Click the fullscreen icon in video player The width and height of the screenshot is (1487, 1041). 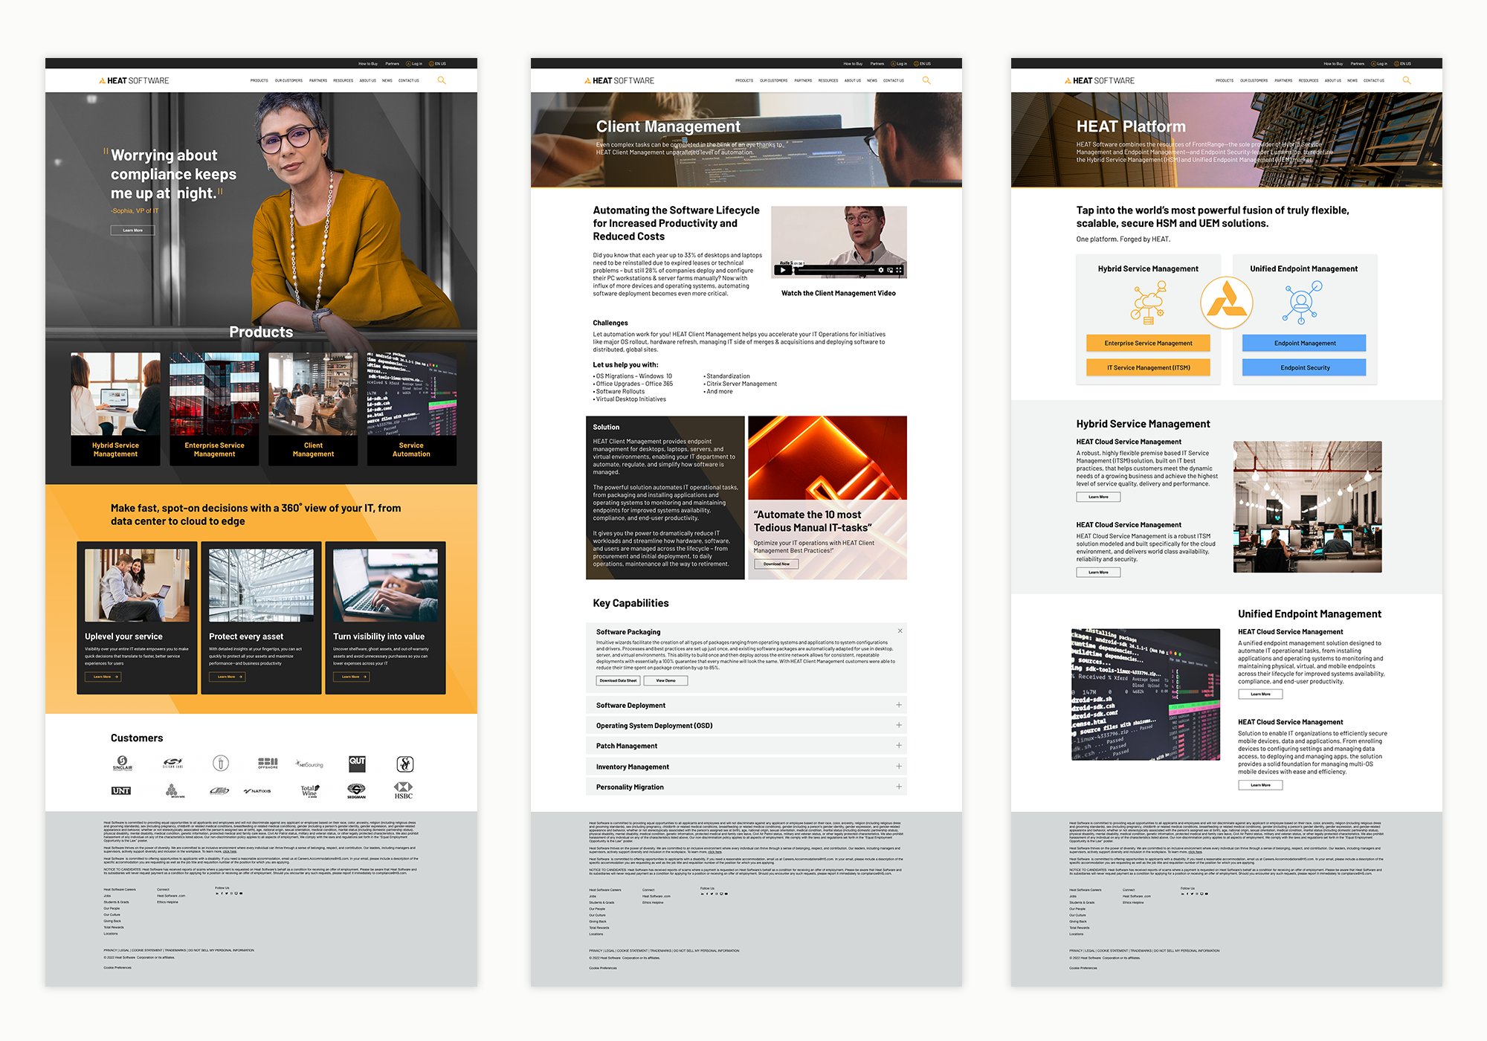(899, 270)
